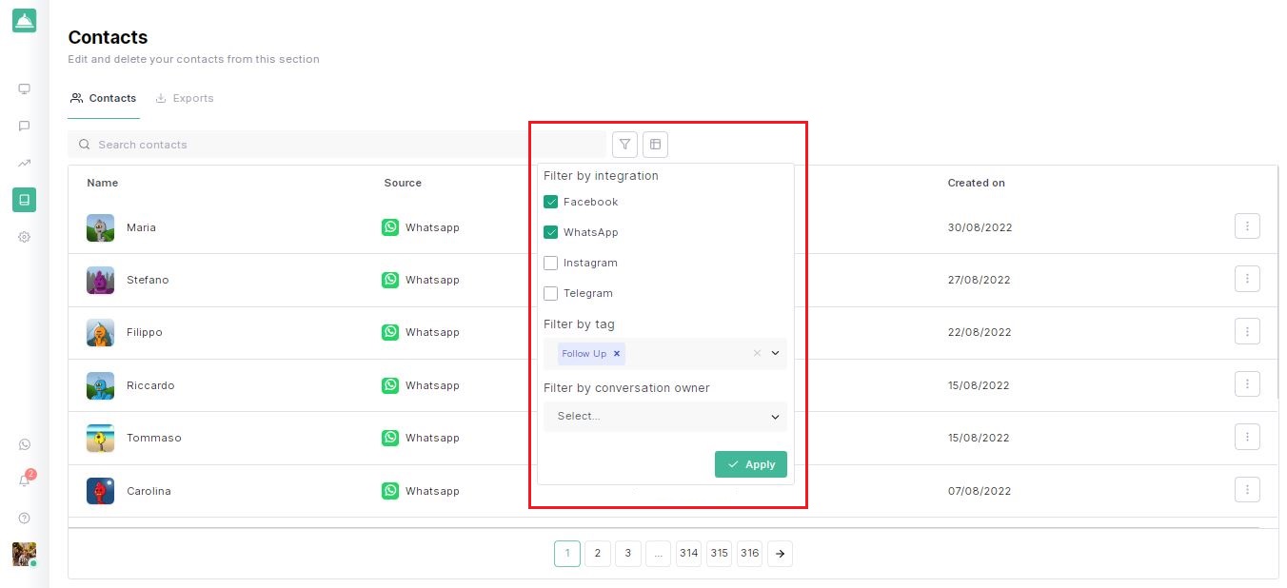The height and width of the screenshot is (588, 1287).
Task: Switch to the Exports tab
Action: (185, 98)
